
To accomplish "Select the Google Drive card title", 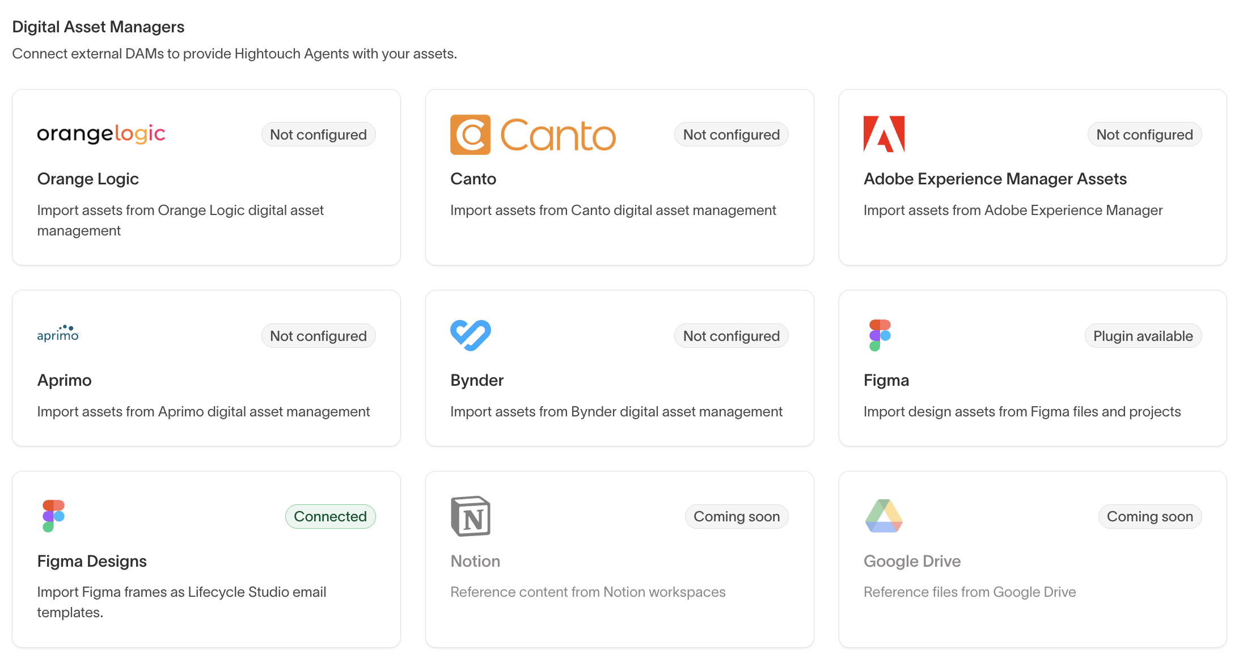I will click(912, 561).
